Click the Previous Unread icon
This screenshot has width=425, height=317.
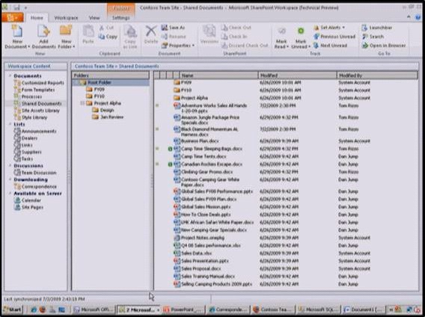click(316, 37)
